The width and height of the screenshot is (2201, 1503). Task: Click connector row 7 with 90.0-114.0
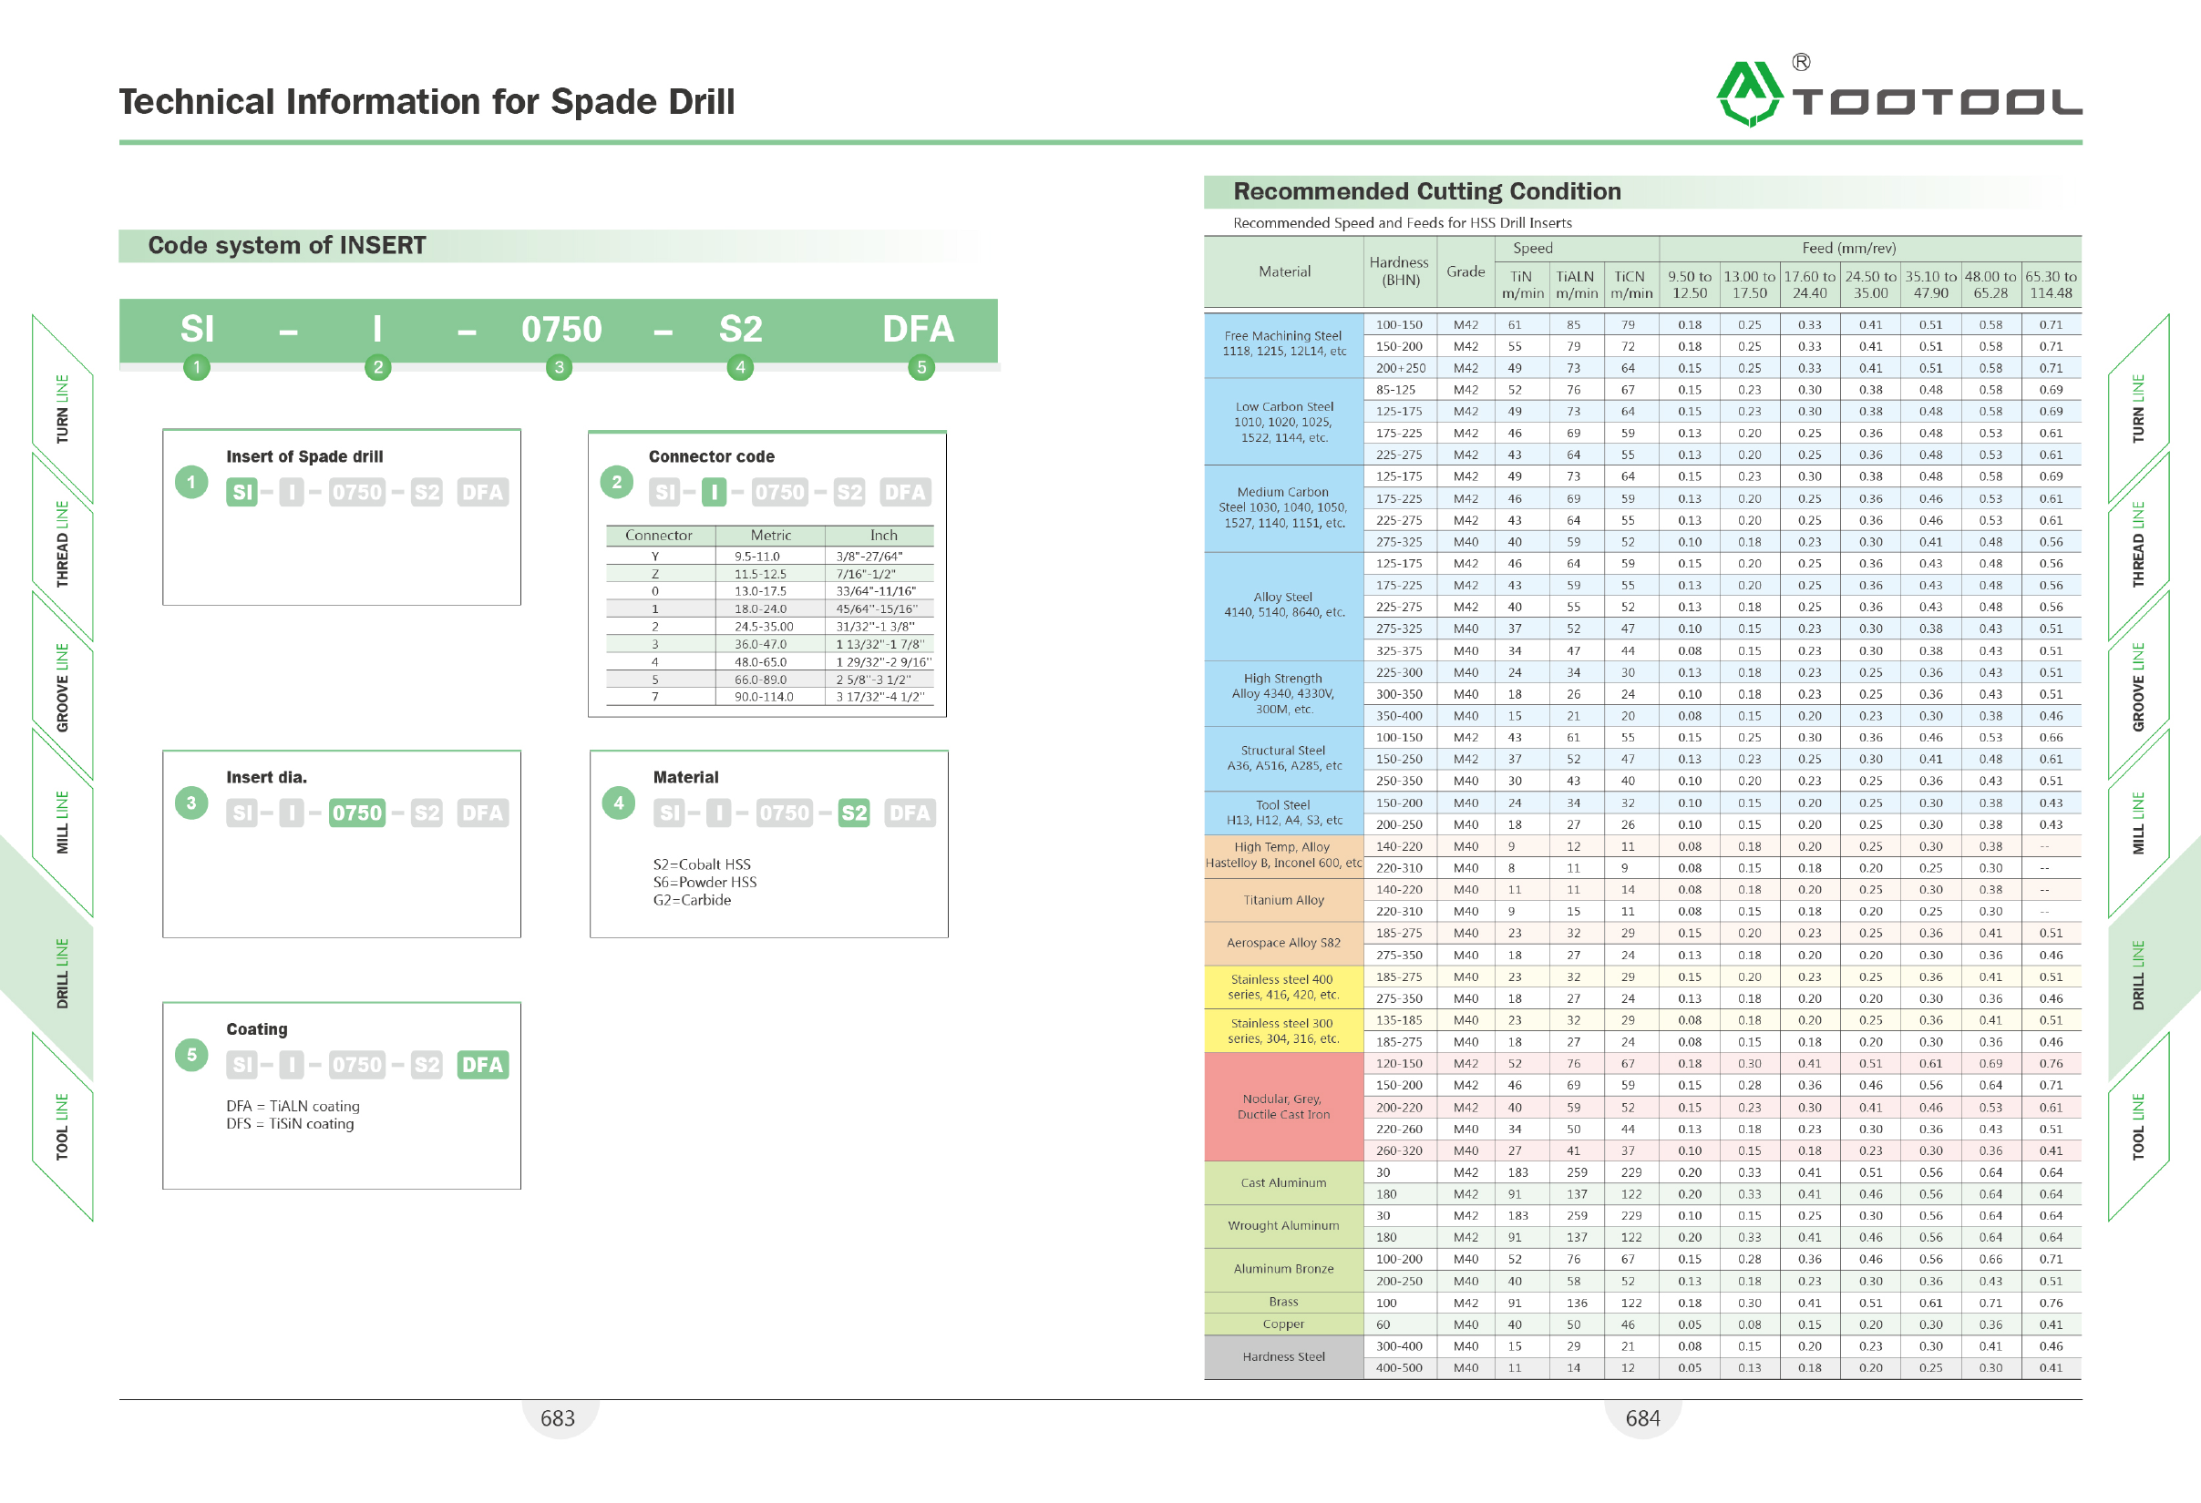770,697
